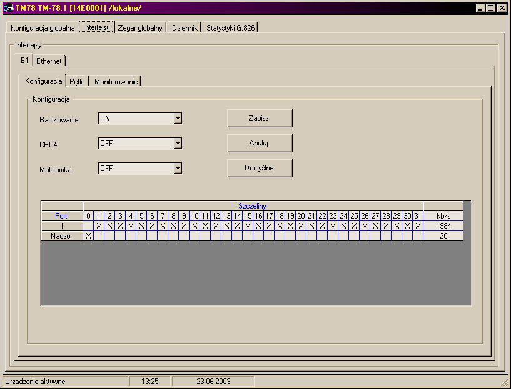The height and width of the screenshot is (389, 511).
Task: Uncheck slot 9 in the Port 1 row
Action: tap(184, 226)
